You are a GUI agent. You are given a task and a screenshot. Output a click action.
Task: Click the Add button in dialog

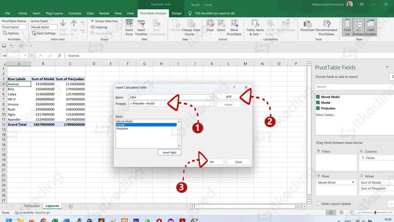click(x=229, y=97)
